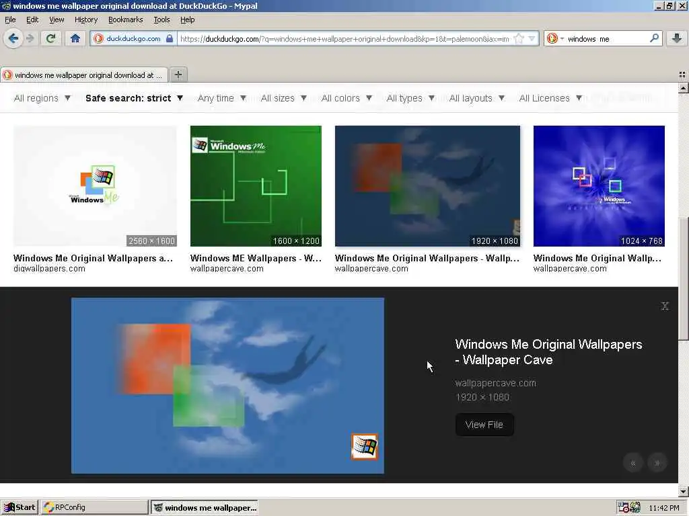Screen dimensions: 689x516
Task: Expand the All colors filter
Action: click(x=347, y=98)
